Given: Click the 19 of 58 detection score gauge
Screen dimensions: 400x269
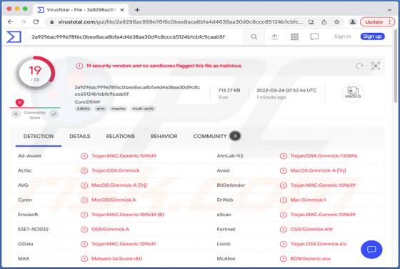Looking at the screenshot, I should tap(35, 73).
